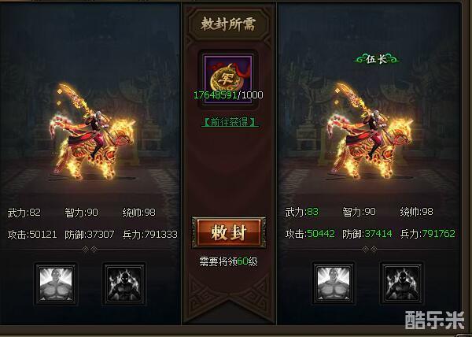This screenshot has width=472, height=337.
Task: Click the left panel dark flame skill icon
Action: click(x=124, y=284)
